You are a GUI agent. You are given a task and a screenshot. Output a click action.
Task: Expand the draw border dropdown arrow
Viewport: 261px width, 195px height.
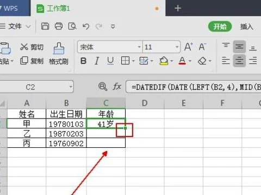click(x=152, y=61)
